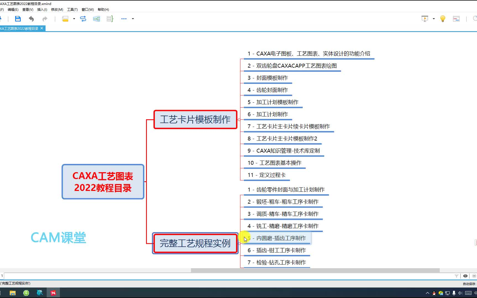Select subtopic 4 - 齿轮封面制作
477x298 pixels.
[x=268, y=90]
